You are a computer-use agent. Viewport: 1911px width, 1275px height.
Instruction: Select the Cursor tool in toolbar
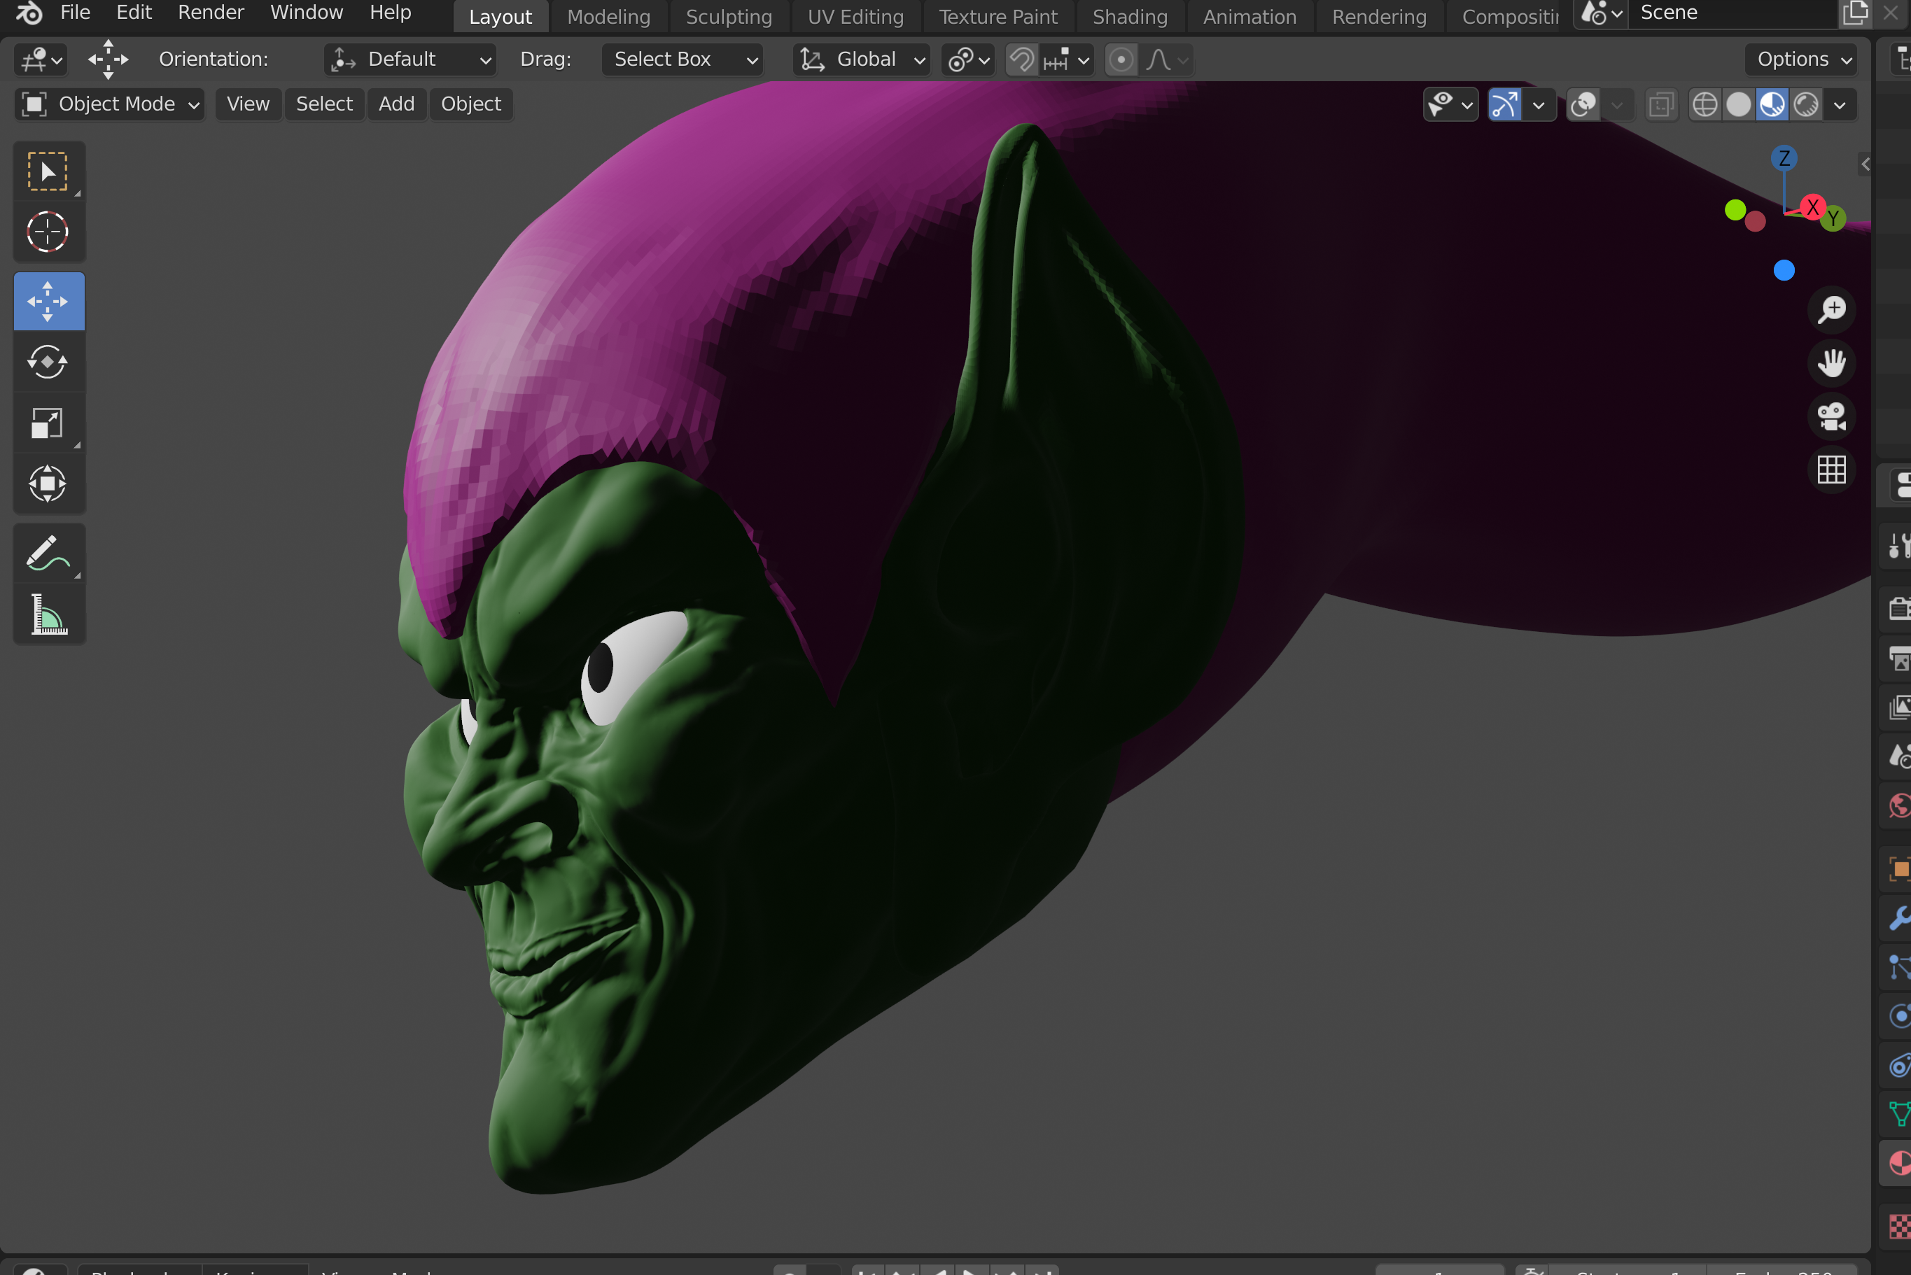47,232
